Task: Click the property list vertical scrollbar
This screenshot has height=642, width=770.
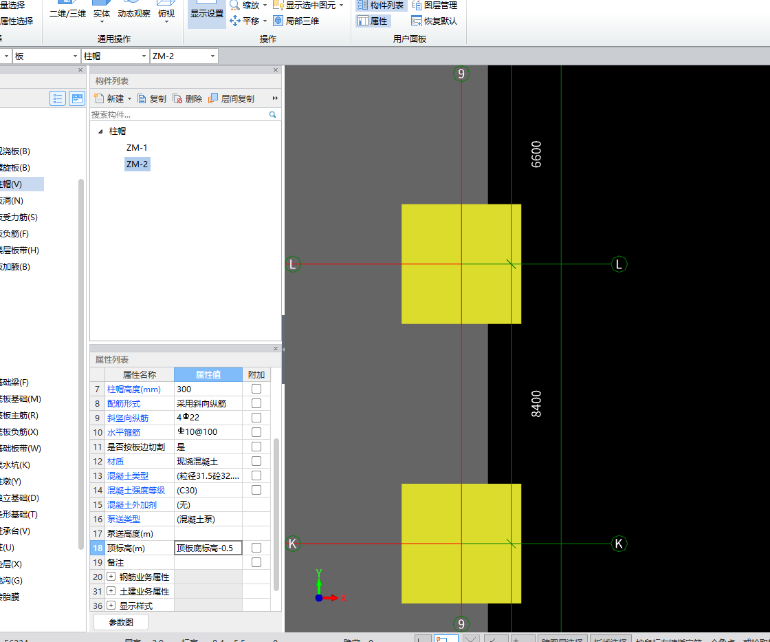Action: tap(276, 514)
